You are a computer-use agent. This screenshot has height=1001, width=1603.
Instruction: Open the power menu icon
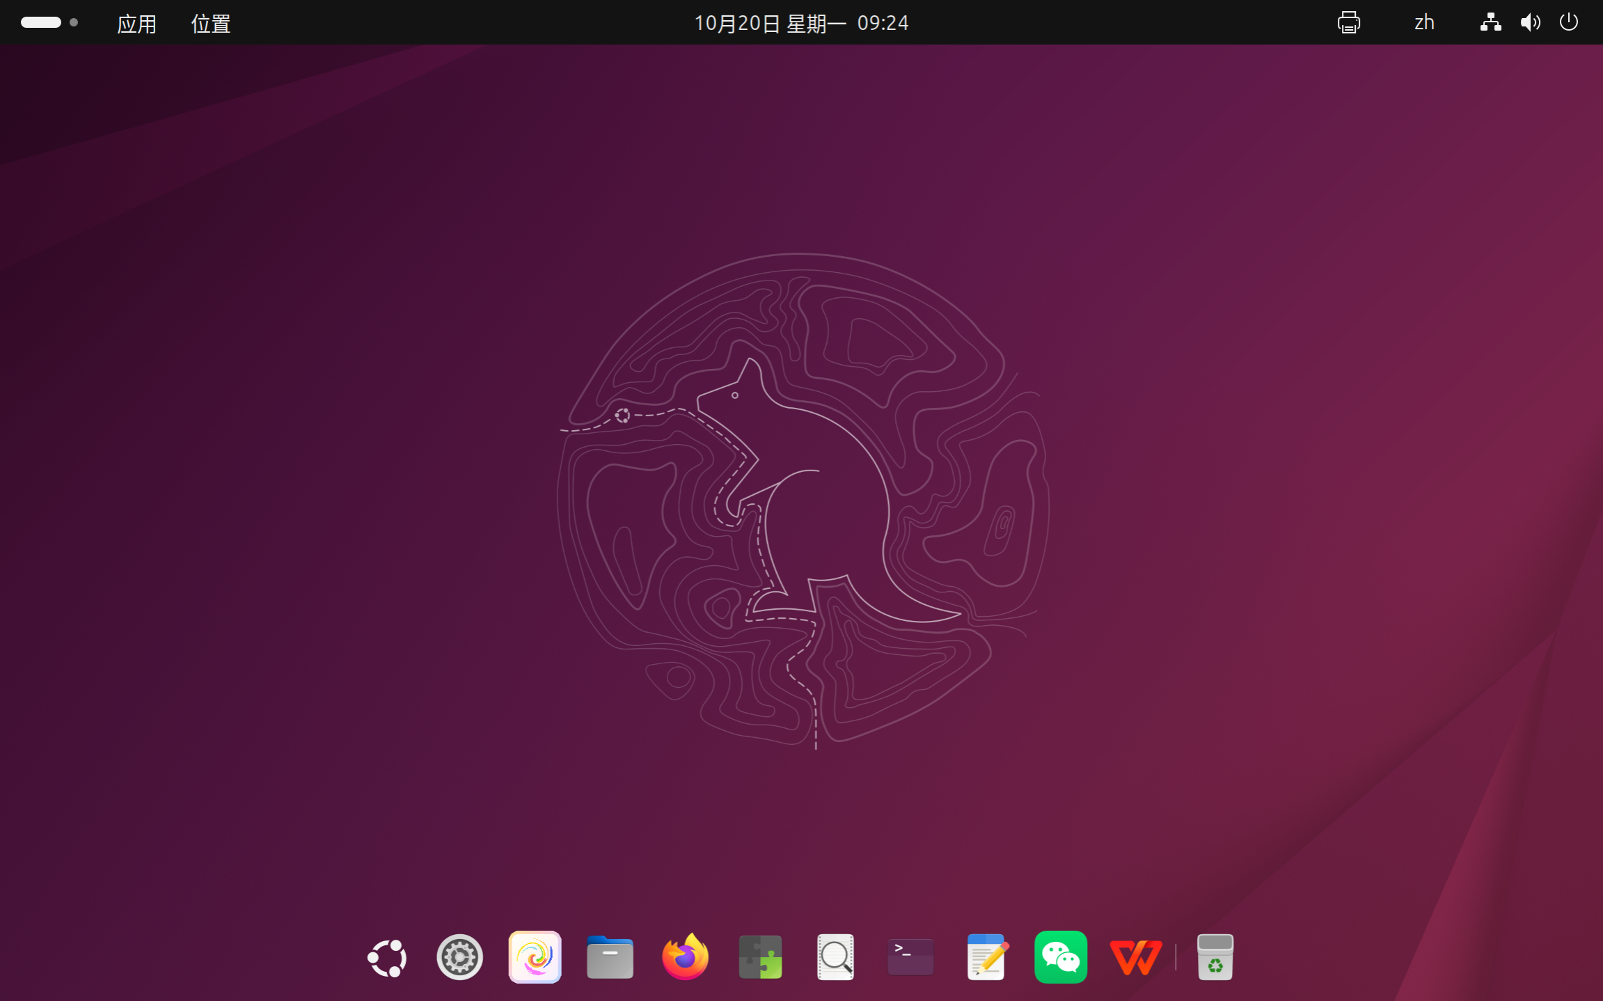(1569, 22)
